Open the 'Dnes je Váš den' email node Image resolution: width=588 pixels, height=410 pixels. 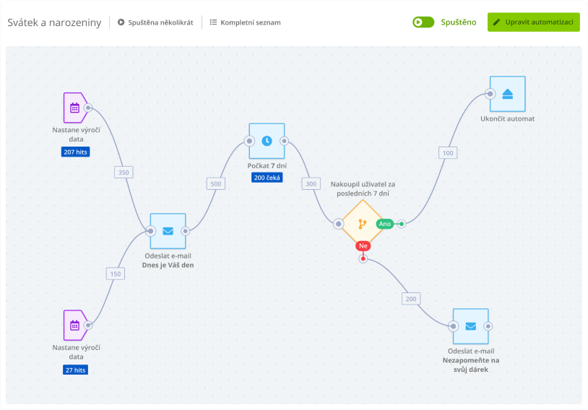tap(168, 231)
